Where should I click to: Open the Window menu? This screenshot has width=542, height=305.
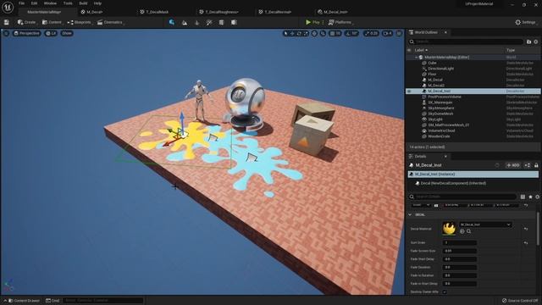[50, 3]
